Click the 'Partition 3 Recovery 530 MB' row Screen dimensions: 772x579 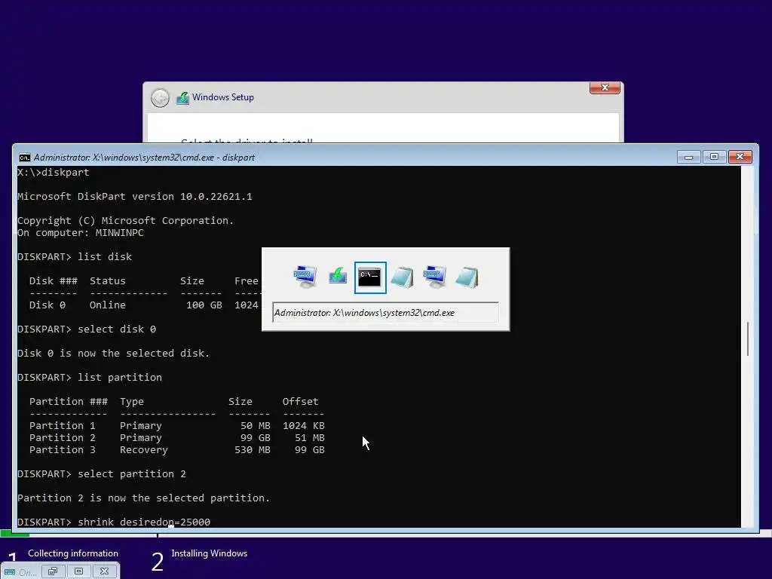176,449
